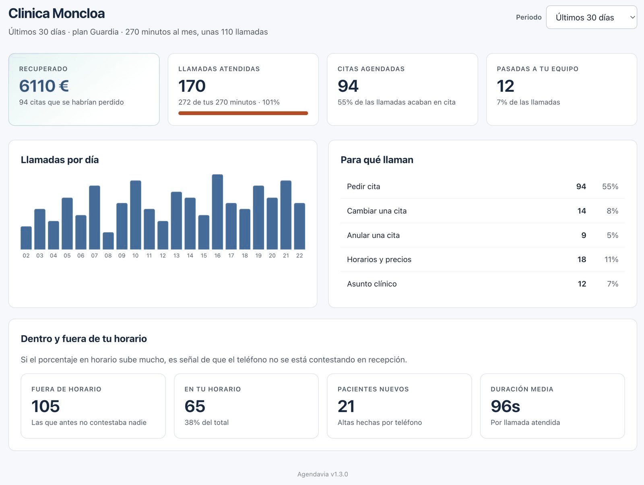The width and height of the screenshot is (644, 485).
Task: Click the Horarios y precios row label
Action: coord(379,260)
